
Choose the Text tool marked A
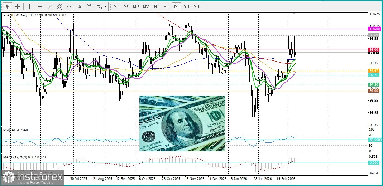point(80,6)
